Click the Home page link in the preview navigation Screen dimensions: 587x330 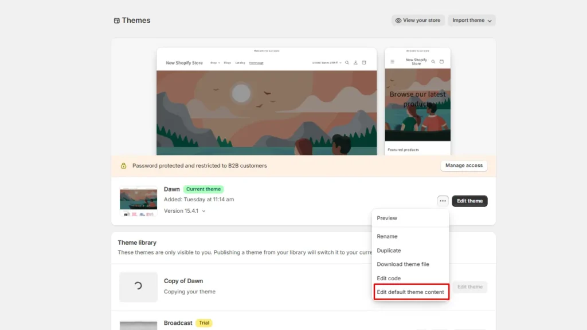(255, 63)
